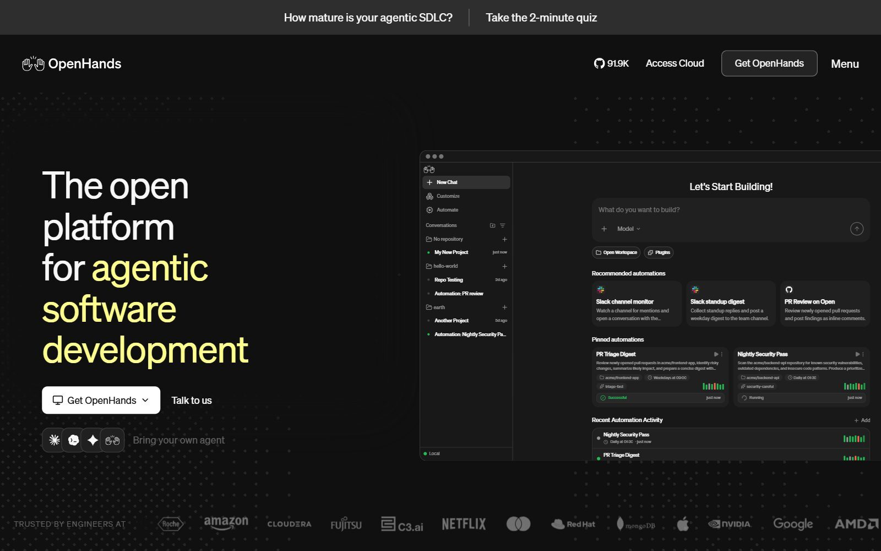The image size is (881, 551).
Task: Click the Customize icon in sidebar
Action: (x=429, y=196)
